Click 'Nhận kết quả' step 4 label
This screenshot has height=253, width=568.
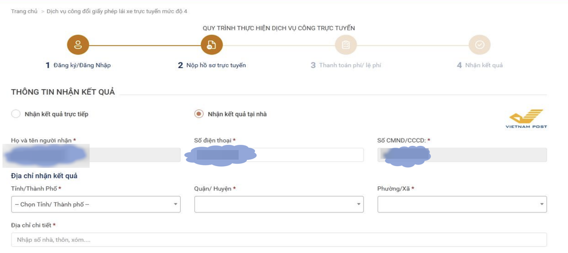[483, 65]
